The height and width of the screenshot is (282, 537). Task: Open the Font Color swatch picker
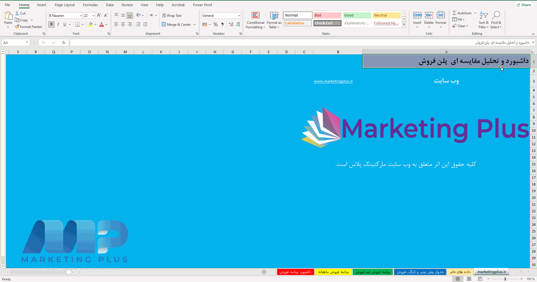tap(106, 24)
